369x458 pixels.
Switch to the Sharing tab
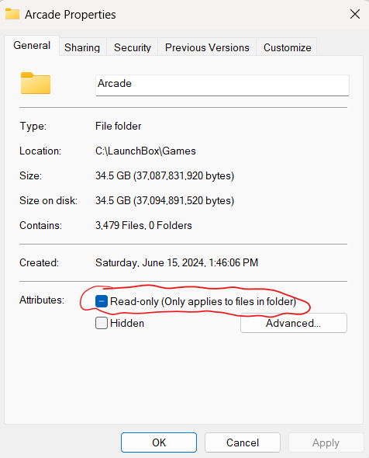[82, 47]
